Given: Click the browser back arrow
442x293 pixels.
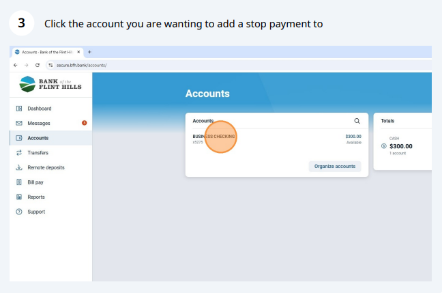Looking at the screenshot, I should 16,65.
